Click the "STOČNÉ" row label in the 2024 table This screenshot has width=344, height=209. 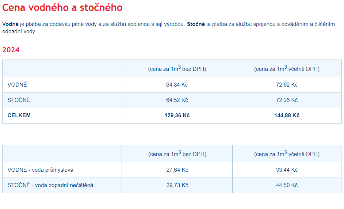coord(19,100)
